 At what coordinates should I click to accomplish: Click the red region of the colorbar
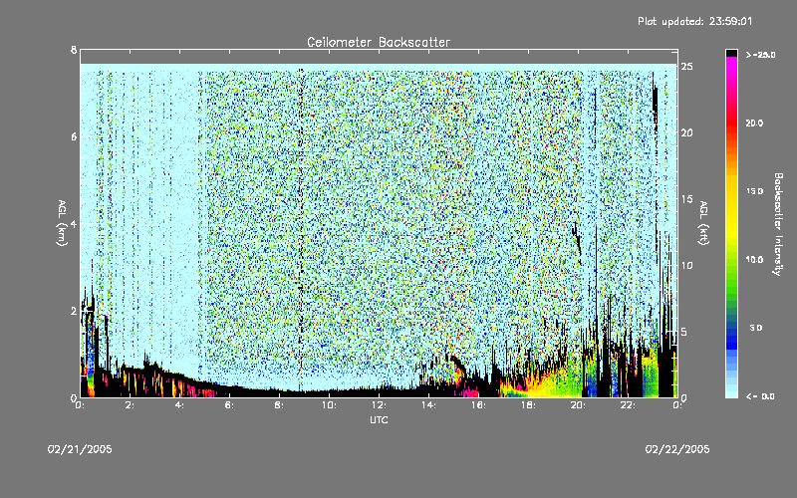click(731, 124)
